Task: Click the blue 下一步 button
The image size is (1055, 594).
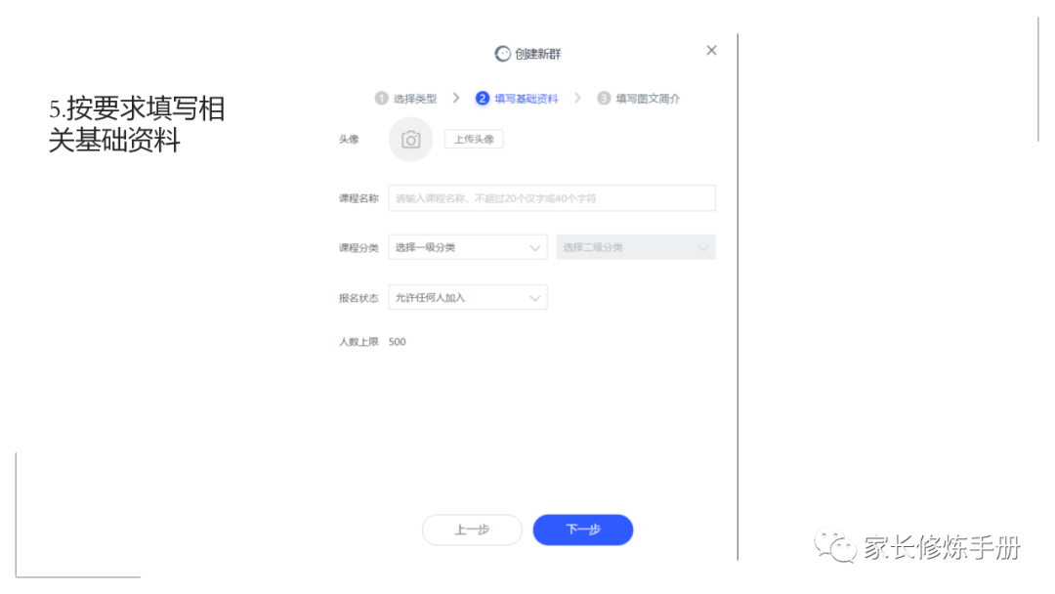Action: (582, 530)
